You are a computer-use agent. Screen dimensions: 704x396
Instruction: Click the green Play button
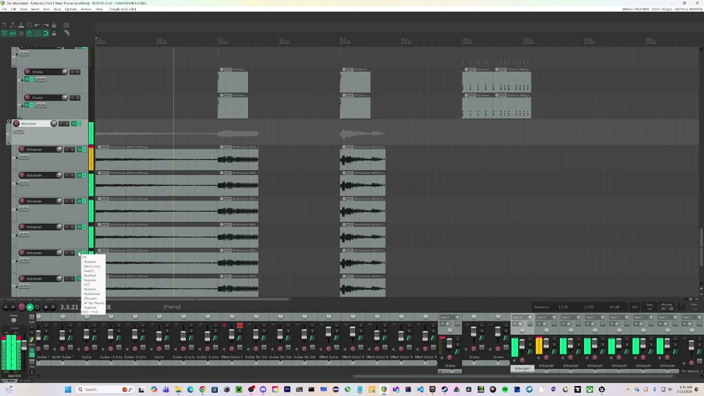[x=30, y=307]
